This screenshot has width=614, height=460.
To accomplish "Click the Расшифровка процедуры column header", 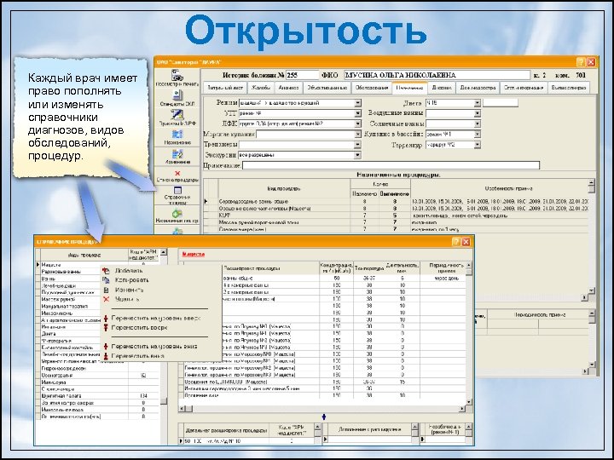I will pyautogui.click(x=252, y=268).
